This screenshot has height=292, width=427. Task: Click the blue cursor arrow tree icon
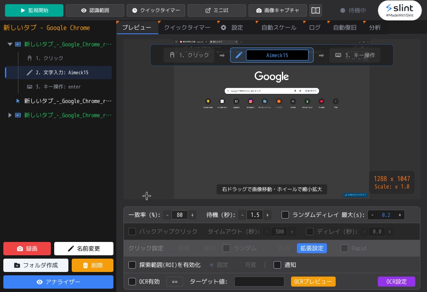[x=18, y=101]
